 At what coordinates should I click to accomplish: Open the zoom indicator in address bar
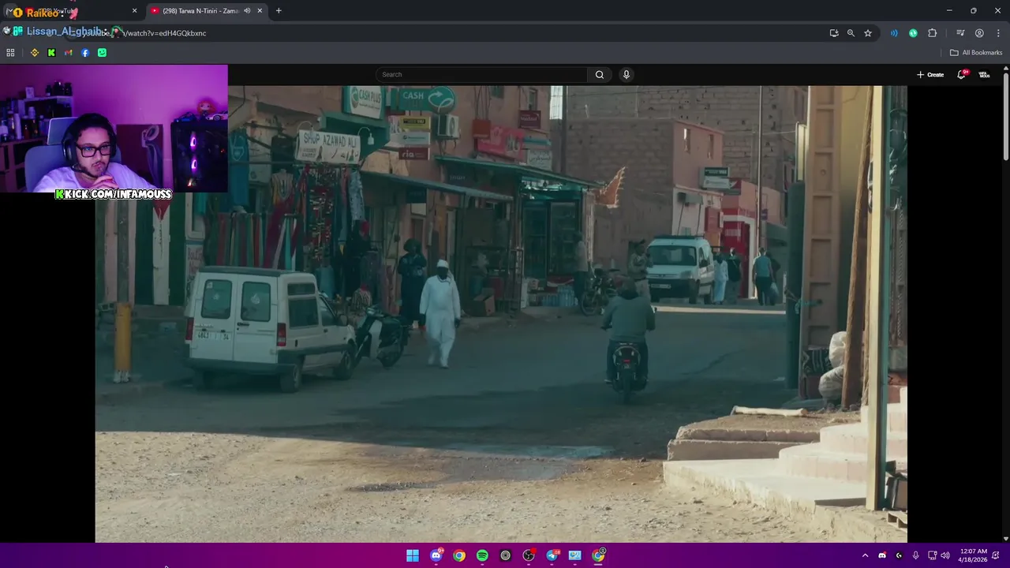pyautogui.click(x=851, y=33)
